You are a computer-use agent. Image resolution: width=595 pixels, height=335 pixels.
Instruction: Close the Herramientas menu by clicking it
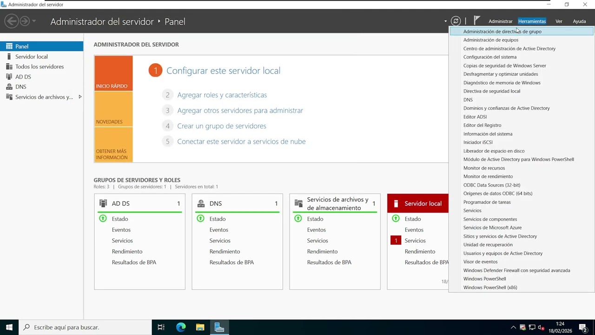pyautogui.click(x=532, y=21)
